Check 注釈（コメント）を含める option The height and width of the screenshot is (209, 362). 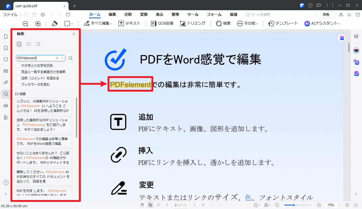pyautogui.click(x=18, y=78)
